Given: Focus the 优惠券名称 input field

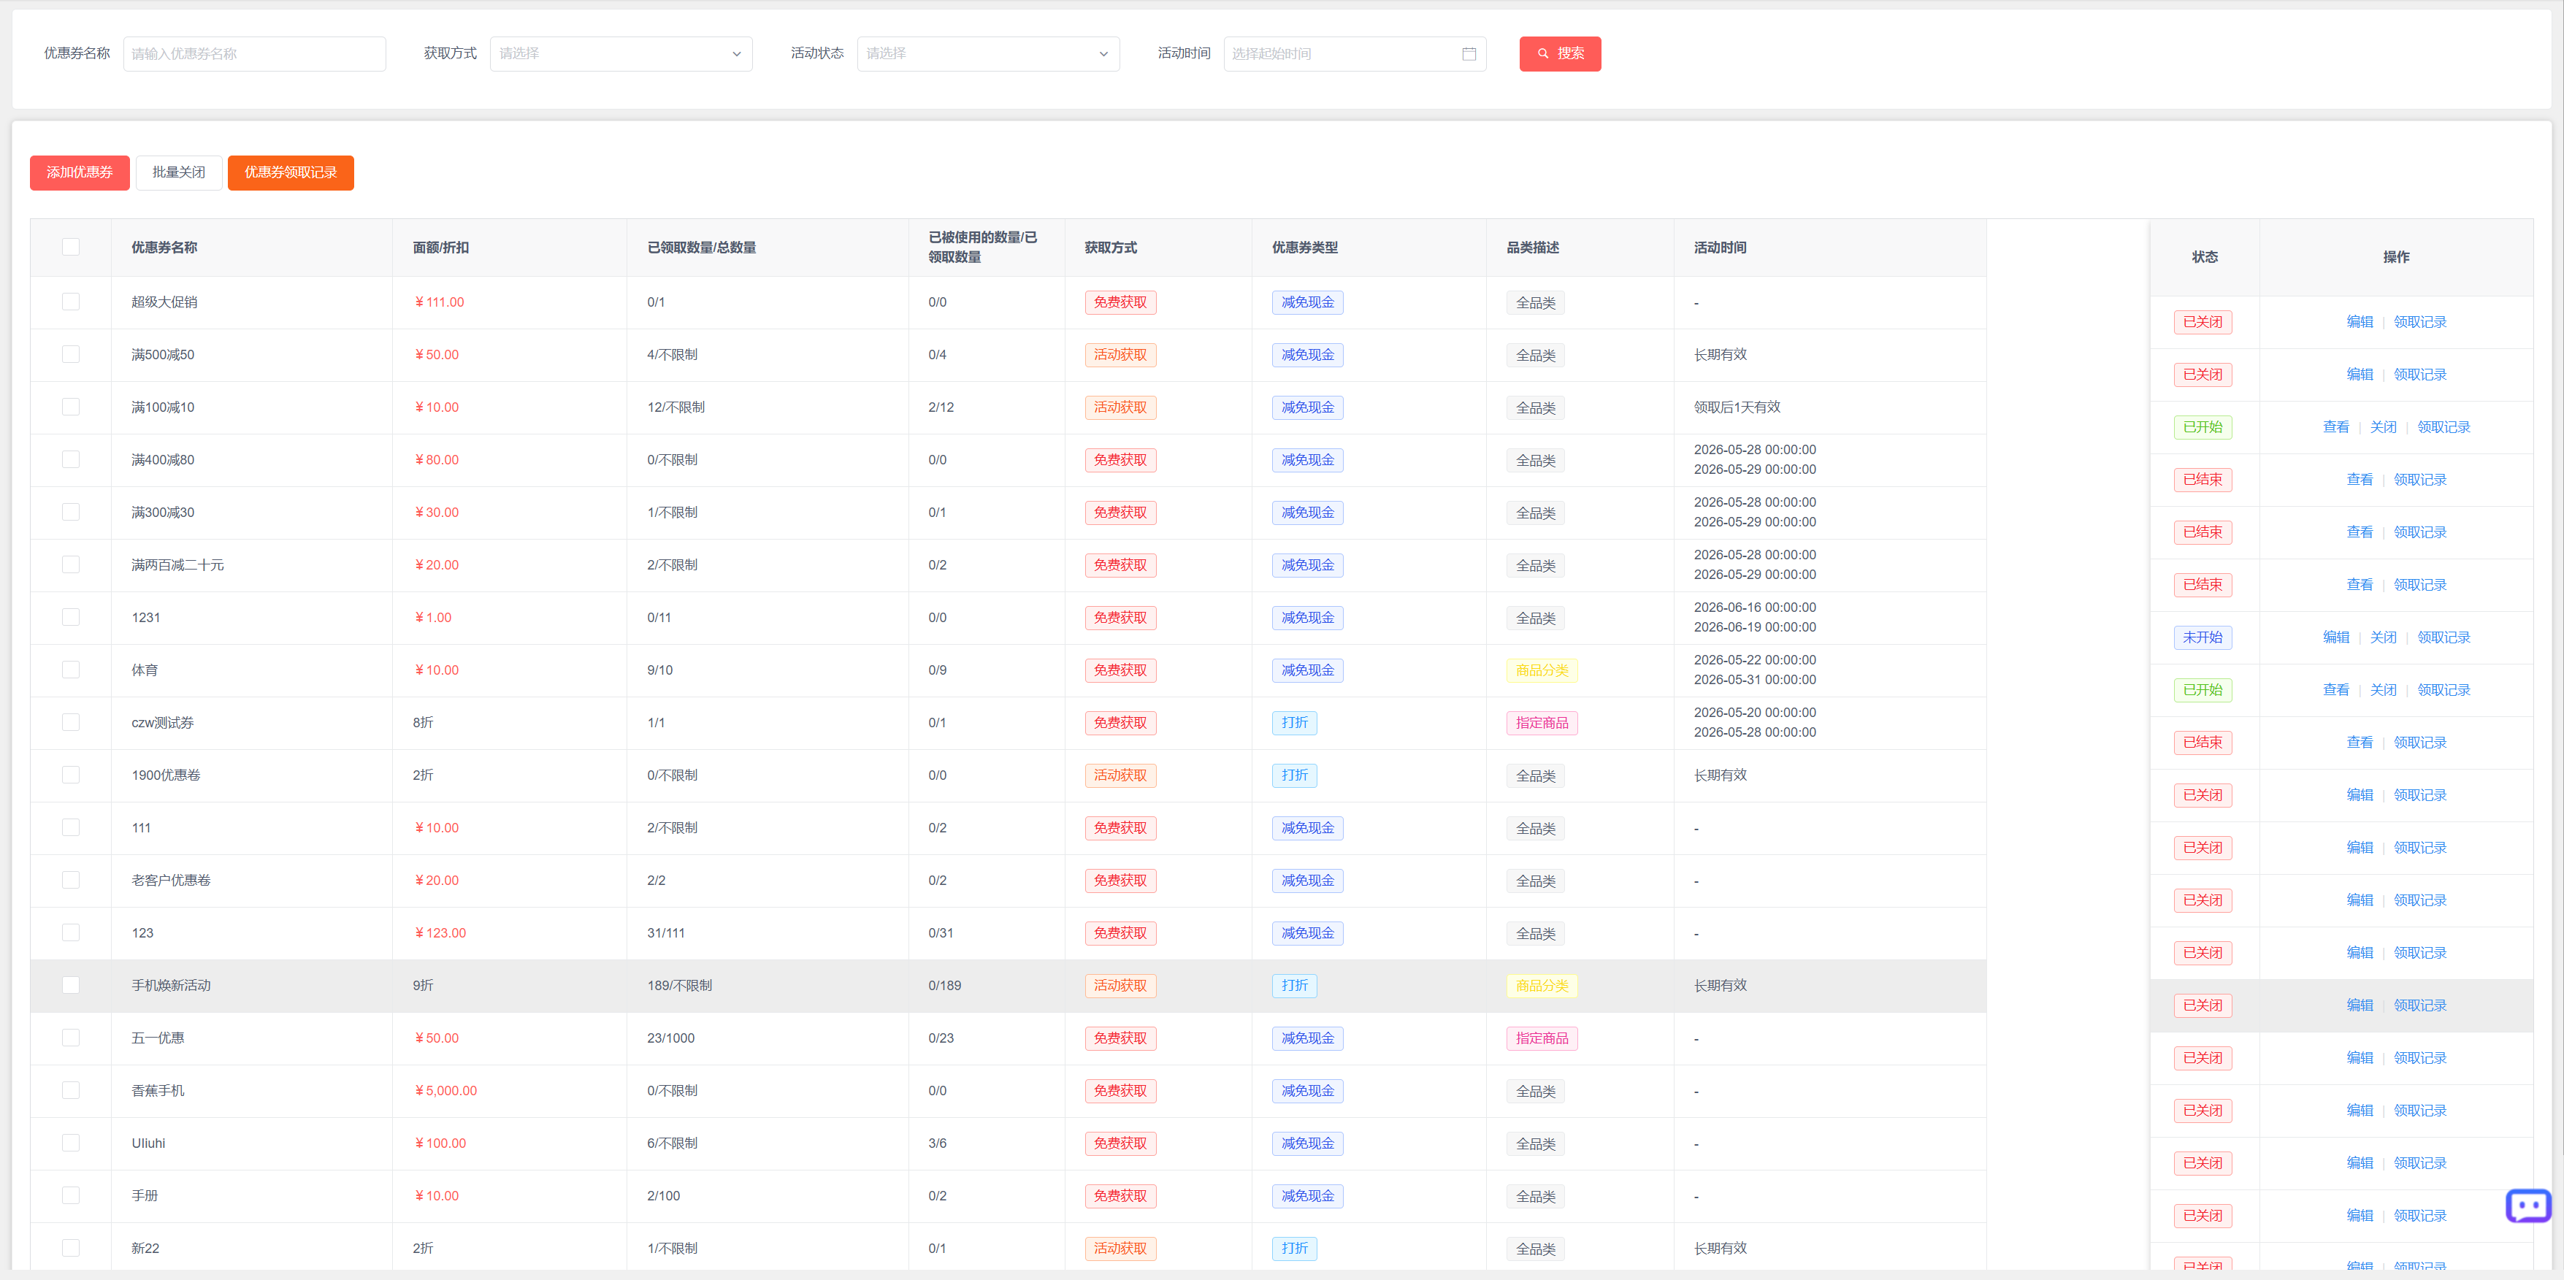Looking at the screenshot, I should click(255, 54).
